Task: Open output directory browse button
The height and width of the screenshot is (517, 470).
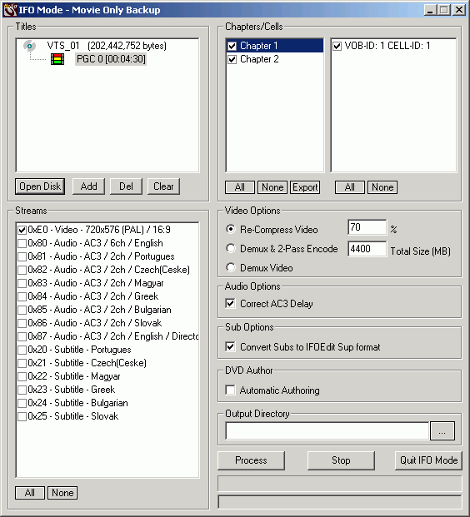Action: click(x=442, y=431)
